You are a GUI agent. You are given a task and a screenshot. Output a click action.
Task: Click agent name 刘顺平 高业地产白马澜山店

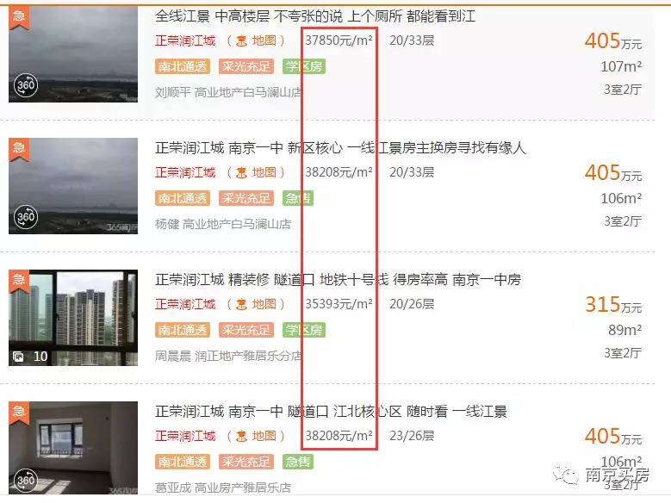(x=228, y=92)
